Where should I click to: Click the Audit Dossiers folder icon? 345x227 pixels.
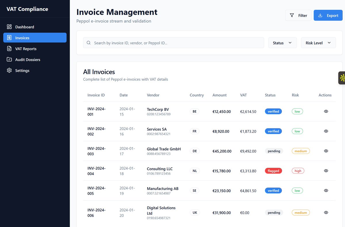(9, 59)
